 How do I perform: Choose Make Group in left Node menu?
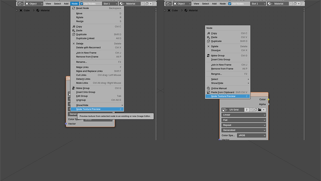[97, 88]
